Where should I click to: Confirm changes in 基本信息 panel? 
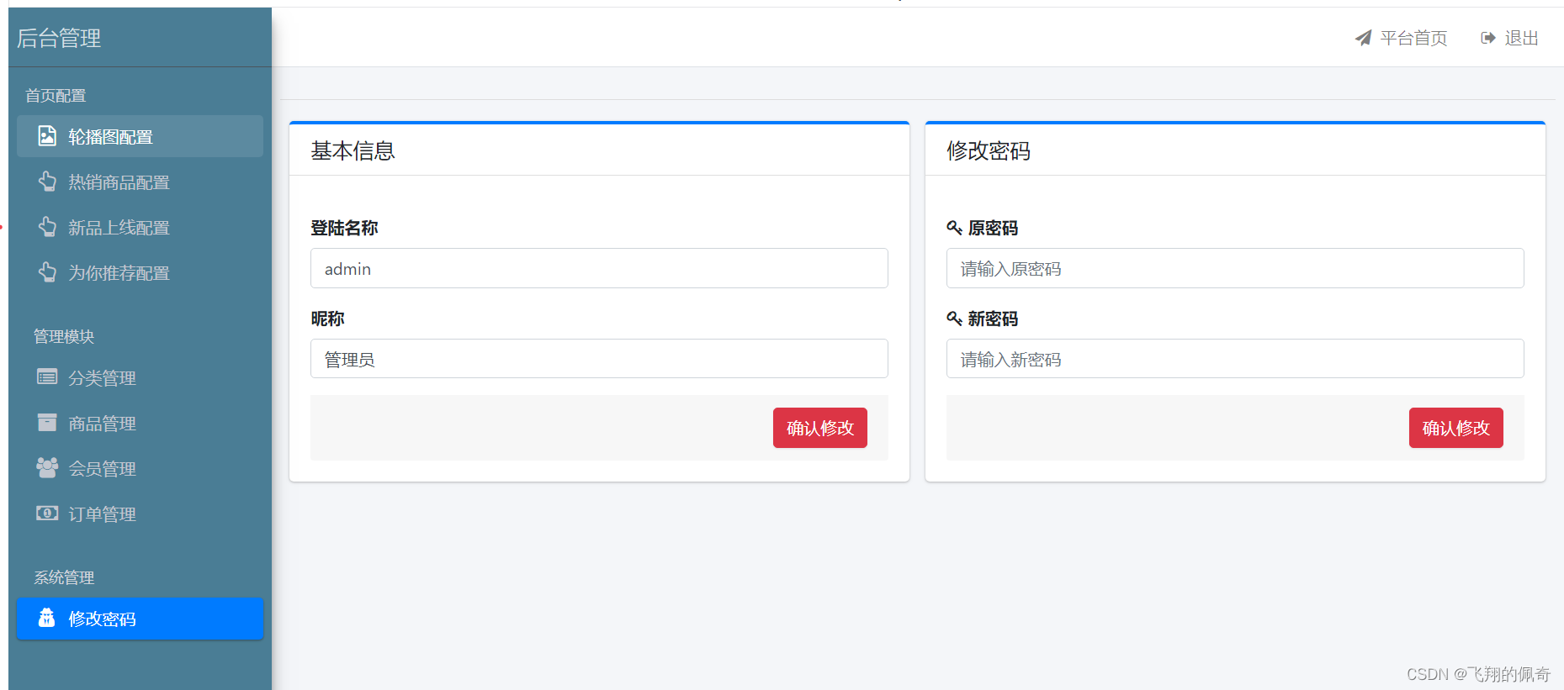pyautogui.click(x=819, y=428)
